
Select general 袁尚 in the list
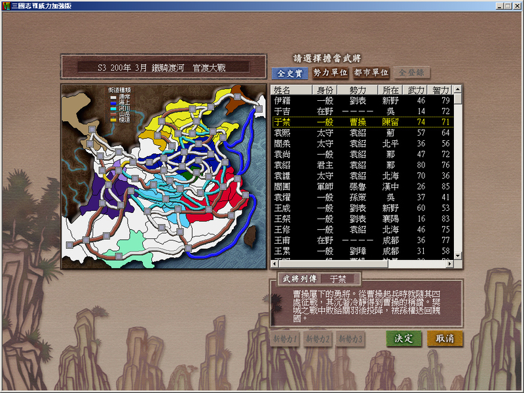(x=362, y=154)
